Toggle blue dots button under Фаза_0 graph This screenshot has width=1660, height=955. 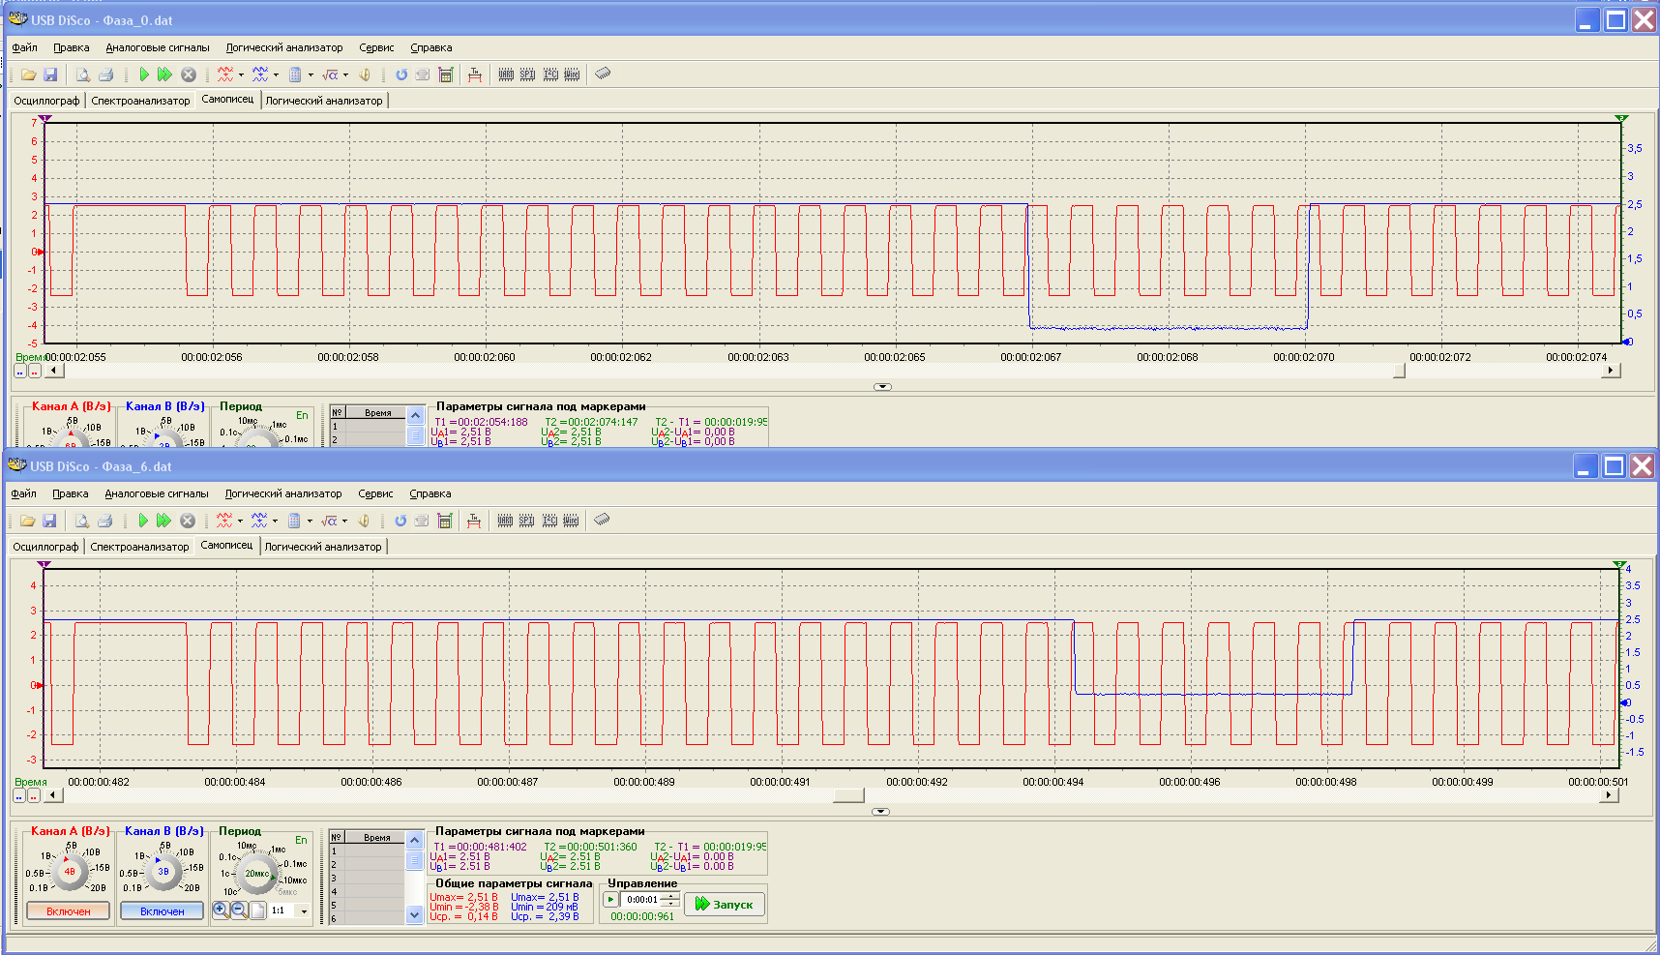[19, 371]
